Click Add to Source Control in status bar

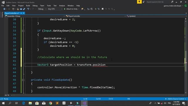point(176,99)
